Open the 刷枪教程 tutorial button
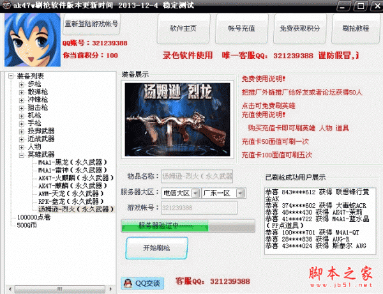 (356, 28)
